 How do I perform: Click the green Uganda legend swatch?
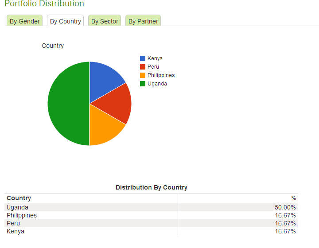pyautogui.click(x=143, y=84)
